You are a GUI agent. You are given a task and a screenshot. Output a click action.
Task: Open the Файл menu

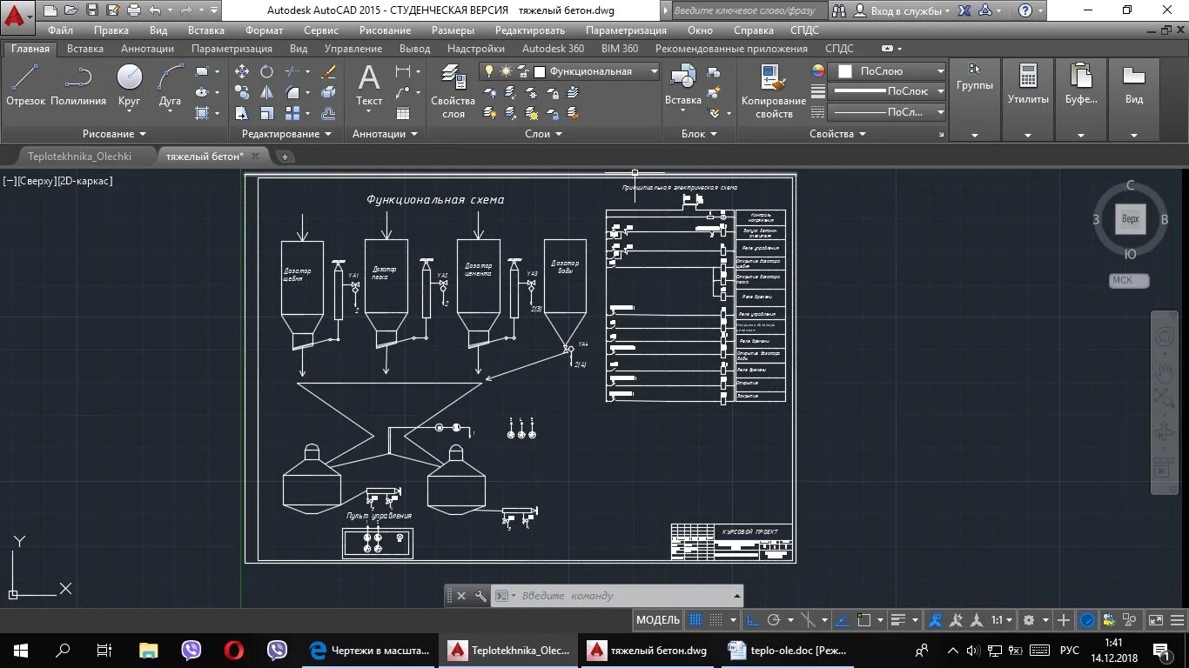tap(61, 30)
